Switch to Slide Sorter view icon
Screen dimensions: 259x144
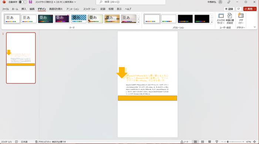[x=202, y=142]
